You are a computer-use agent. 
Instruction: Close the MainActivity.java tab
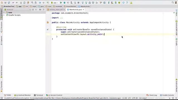pyautogui.click(x=83, y=10)
